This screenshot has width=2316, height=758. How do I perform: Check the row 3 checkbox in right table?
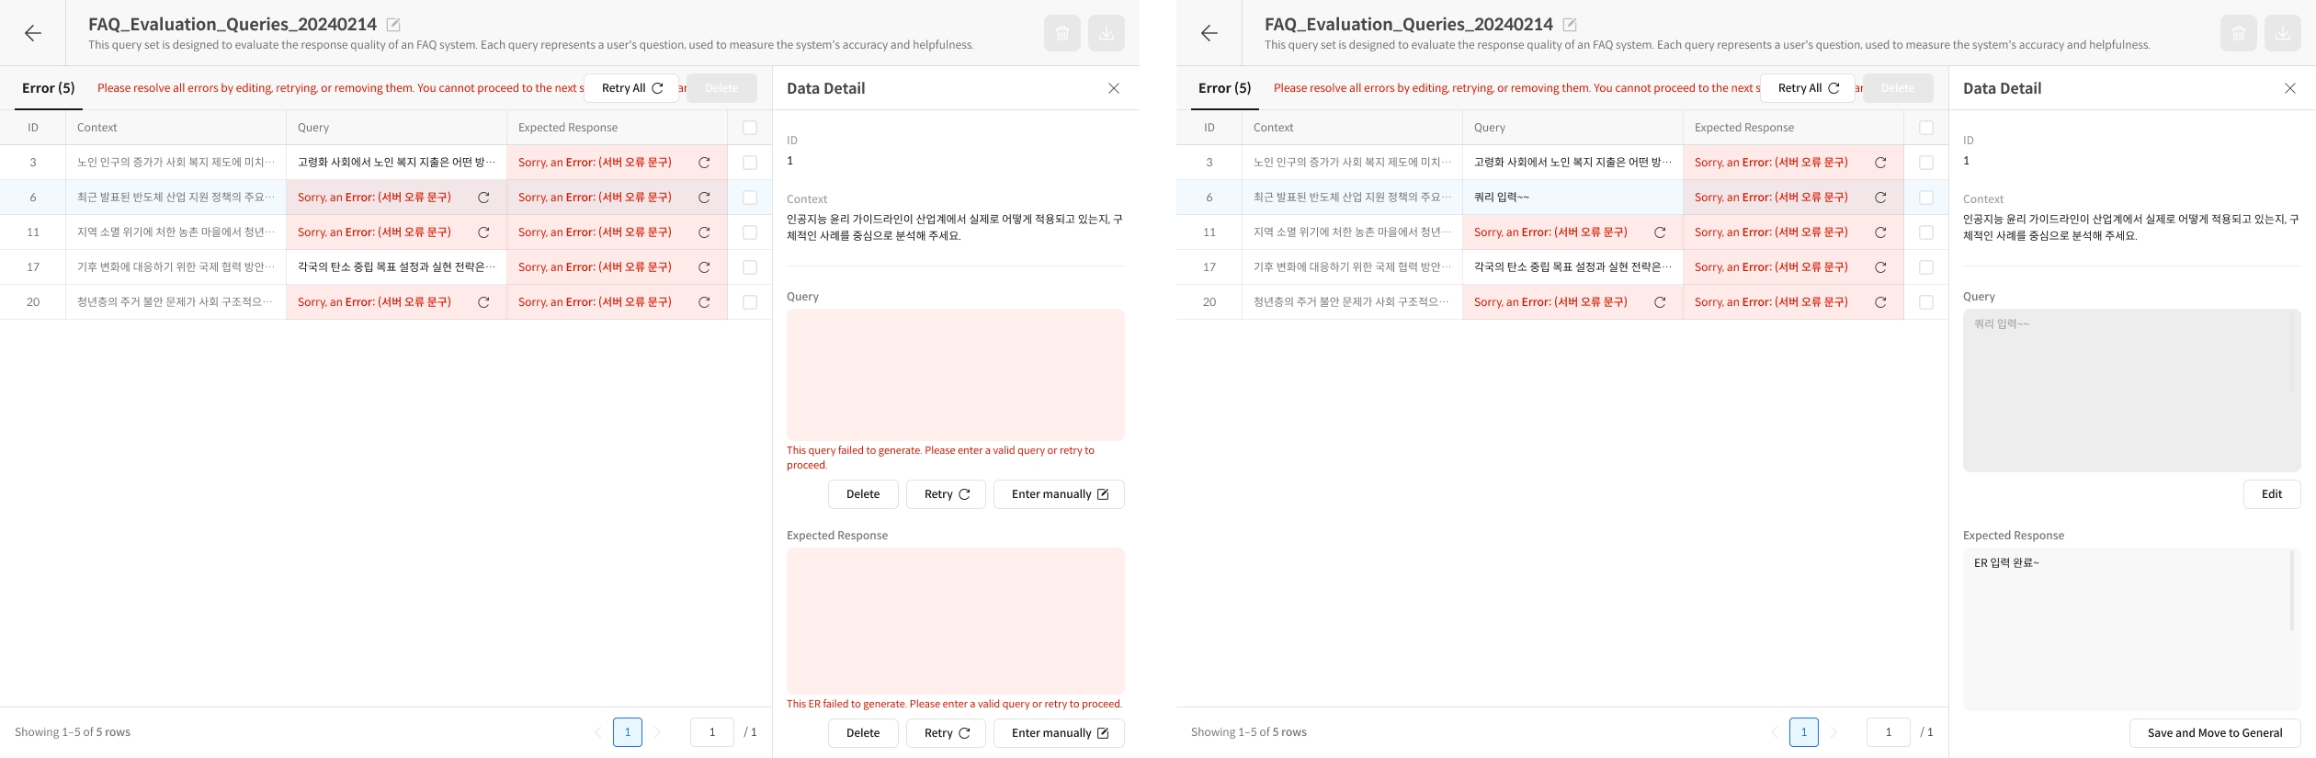coord(1926,163)
